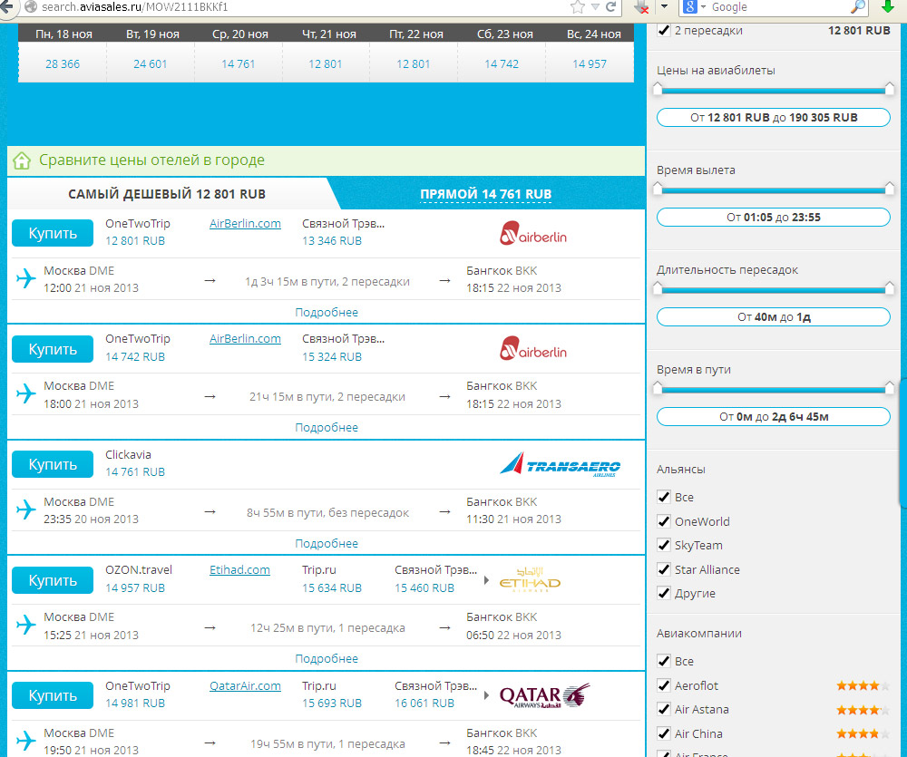Toggle the 'Другие' alliances checkbox
Image resolution: width=907 pixels, height=757 pixels.
[x=664, y=593]
